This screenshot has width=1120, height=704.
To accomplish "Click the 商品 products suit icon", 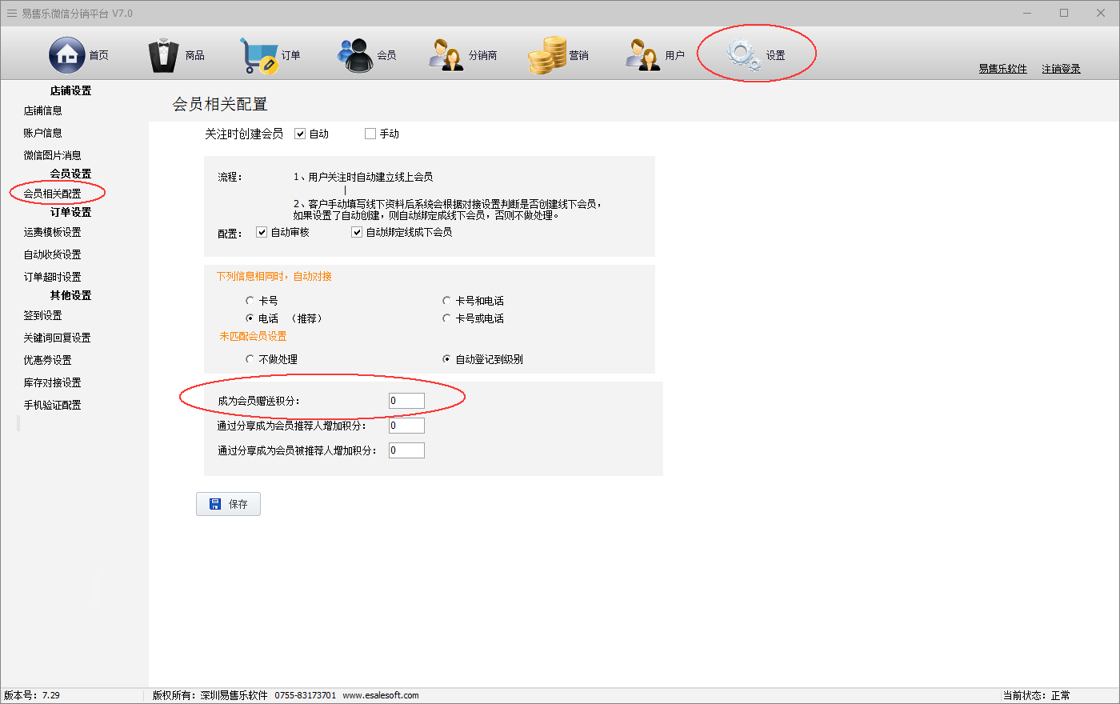I will pyautogui.click(x=164, y=55).
